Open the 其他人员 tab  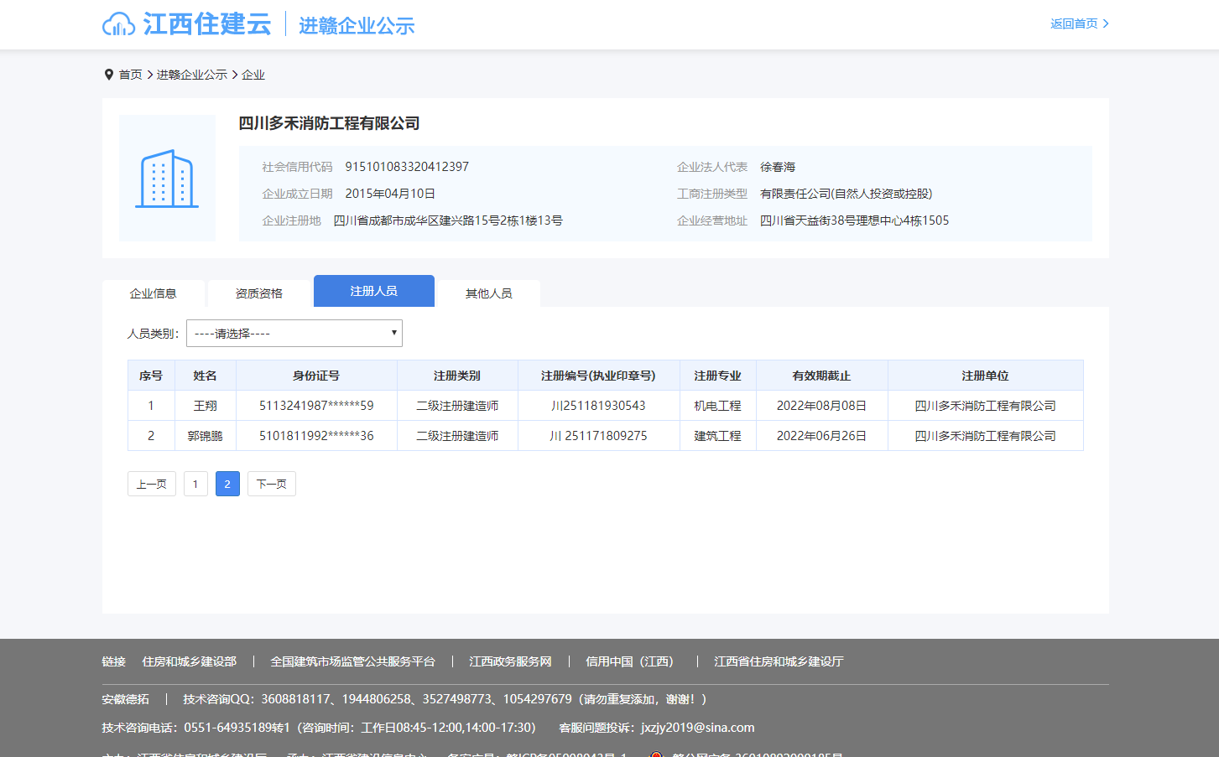click(488, 293)
